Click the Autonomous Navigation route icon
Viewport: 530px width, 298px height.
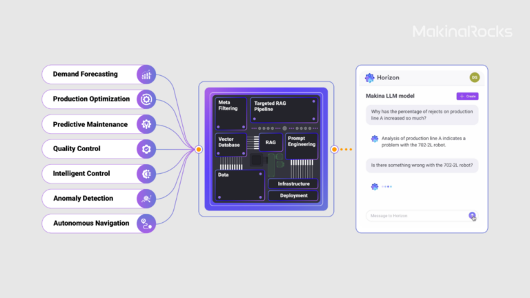point(146,223)
